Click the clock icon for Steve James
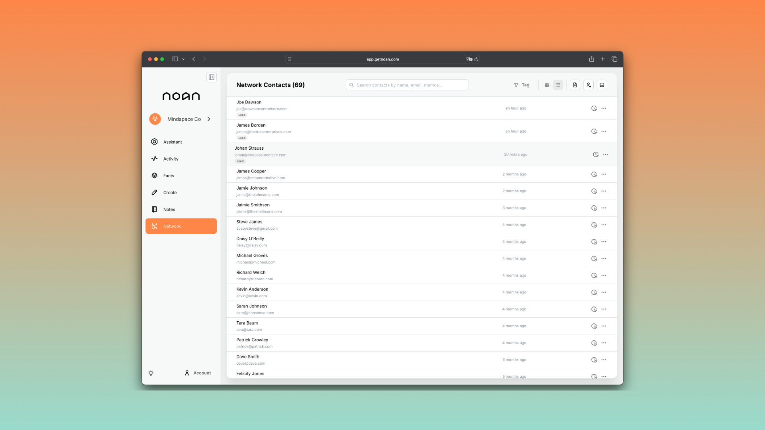 click(594, 225)
